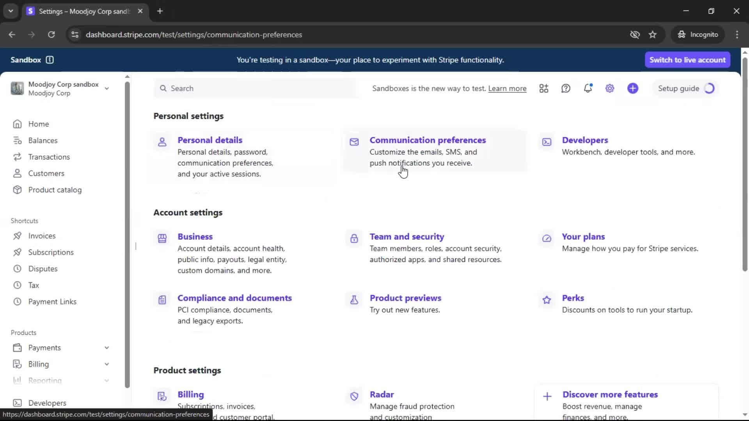Screen dimensions: 749x421
Task: Go to Customers in sidebar
Action: [46, 173]
